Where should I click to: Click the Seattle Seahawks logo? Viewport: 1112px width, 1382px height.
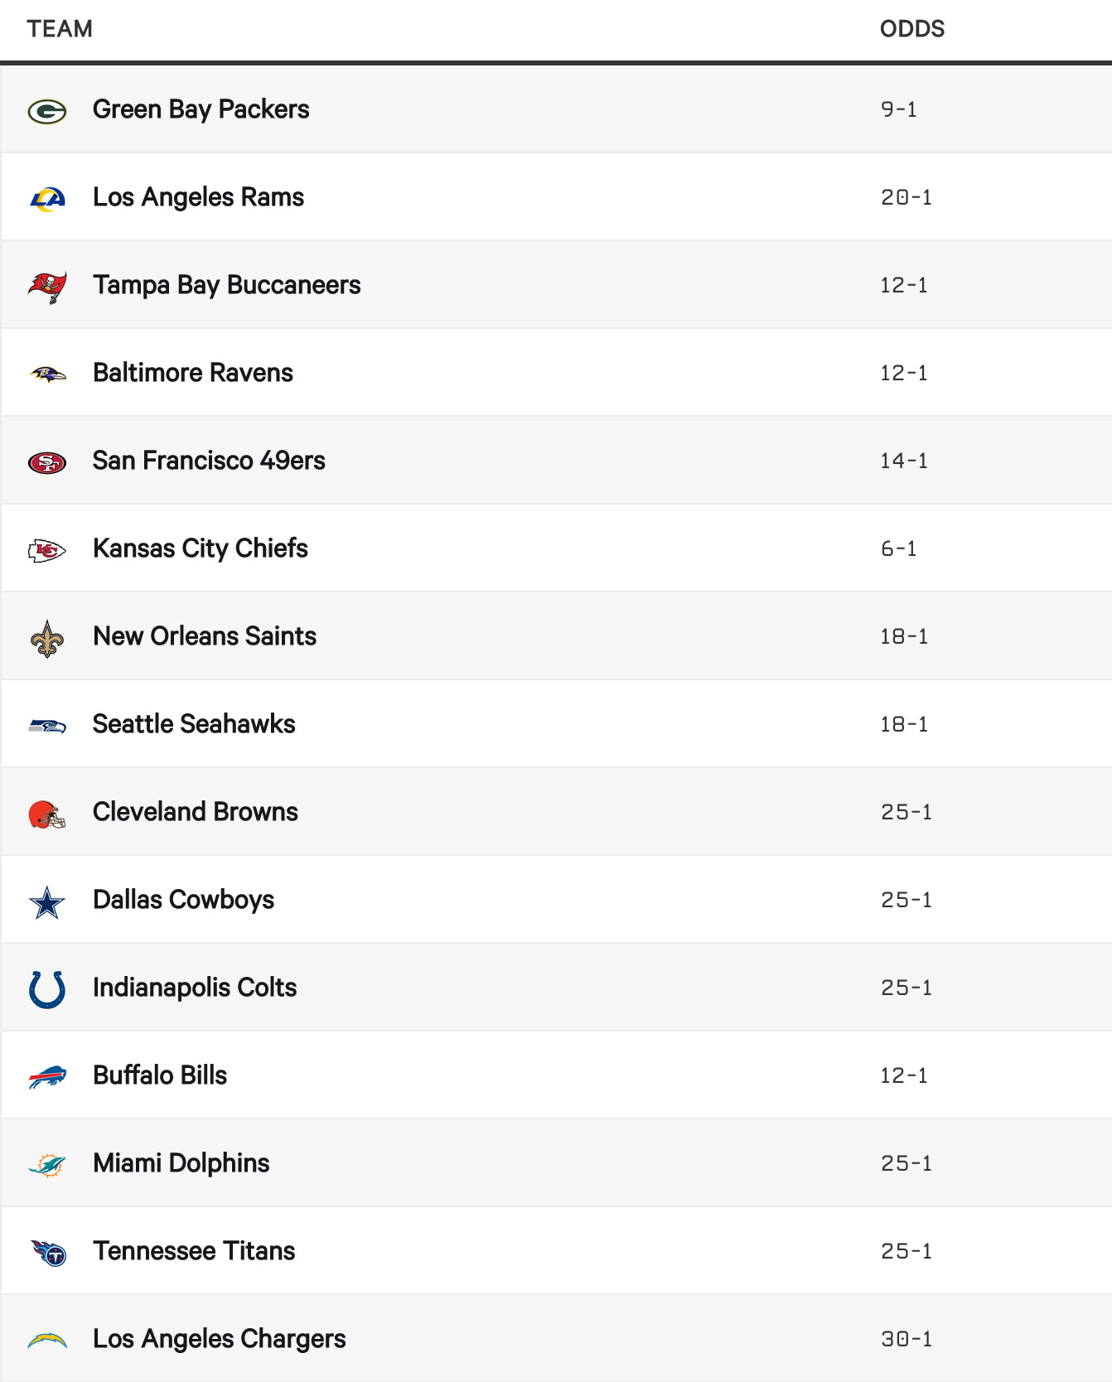(47, 727)
